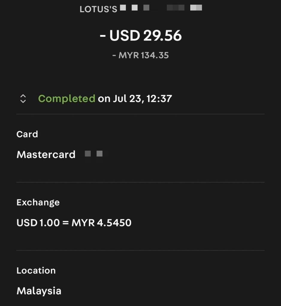
Task: Click the word "on" in status line
Action: pyautogui.click(x=104, y=99)
